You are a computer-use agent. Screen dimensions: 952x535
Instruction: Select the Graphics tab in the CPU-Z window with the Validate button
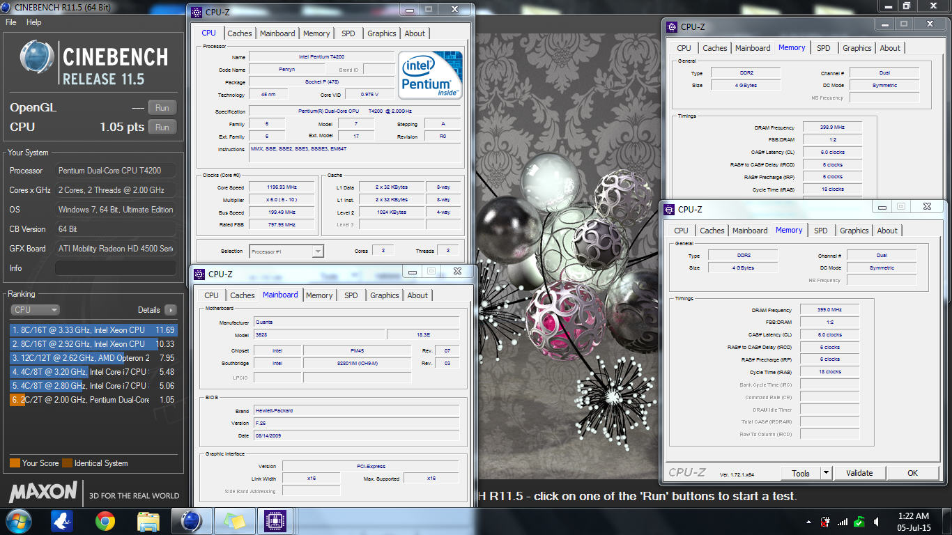tap(854, 231)
